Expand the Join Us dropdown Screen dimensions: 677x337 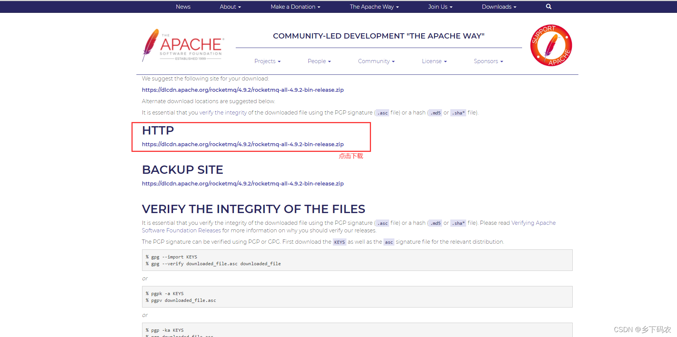click(x=440, y=6)
